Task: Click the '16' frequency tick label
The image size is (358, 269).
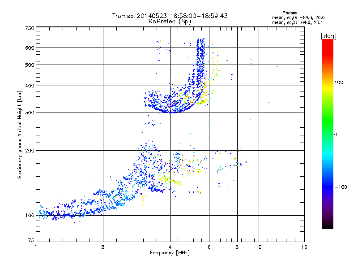Action: click(304, 247)
